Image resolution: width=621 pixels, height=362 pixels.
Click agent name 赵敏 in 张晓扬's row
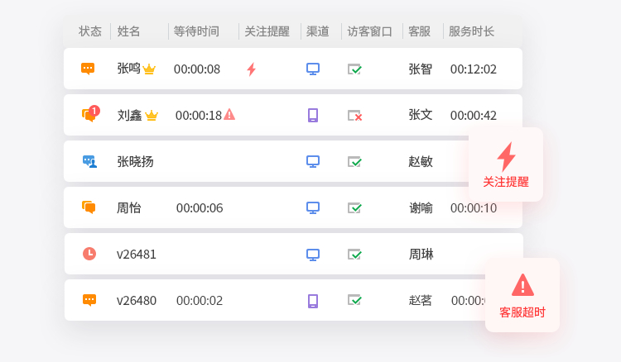click(x=421, y=161)
